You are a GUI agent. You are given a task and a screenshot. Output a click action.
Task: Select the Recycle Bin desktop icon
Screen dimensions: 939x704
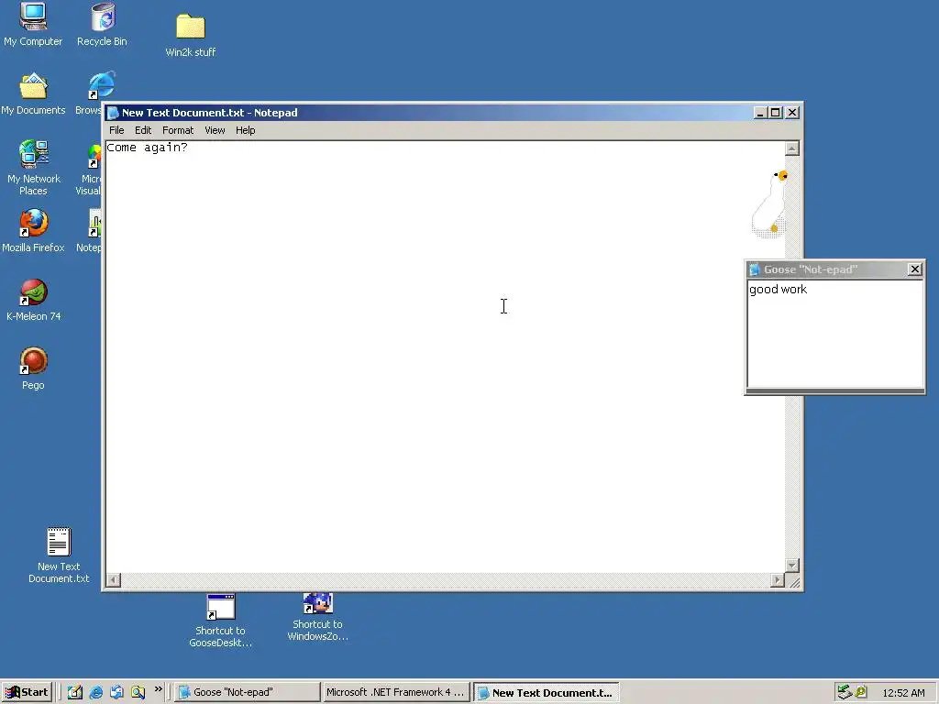(102, 25)
